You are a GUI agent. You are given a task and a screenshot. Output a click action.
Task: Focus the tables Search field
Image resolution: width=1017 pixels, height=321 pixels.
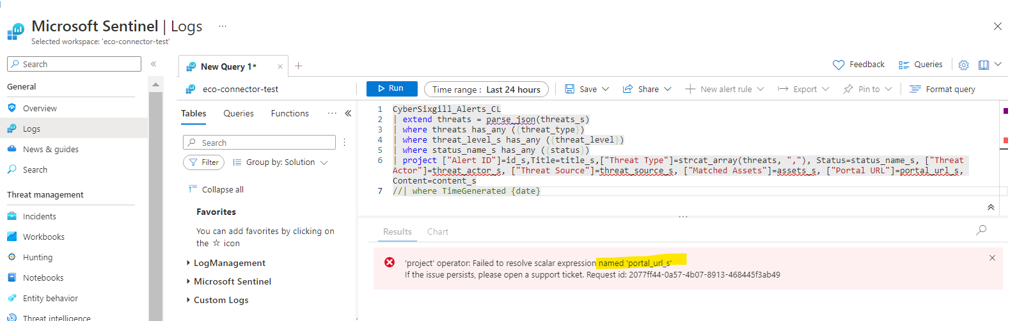point(259,143)
